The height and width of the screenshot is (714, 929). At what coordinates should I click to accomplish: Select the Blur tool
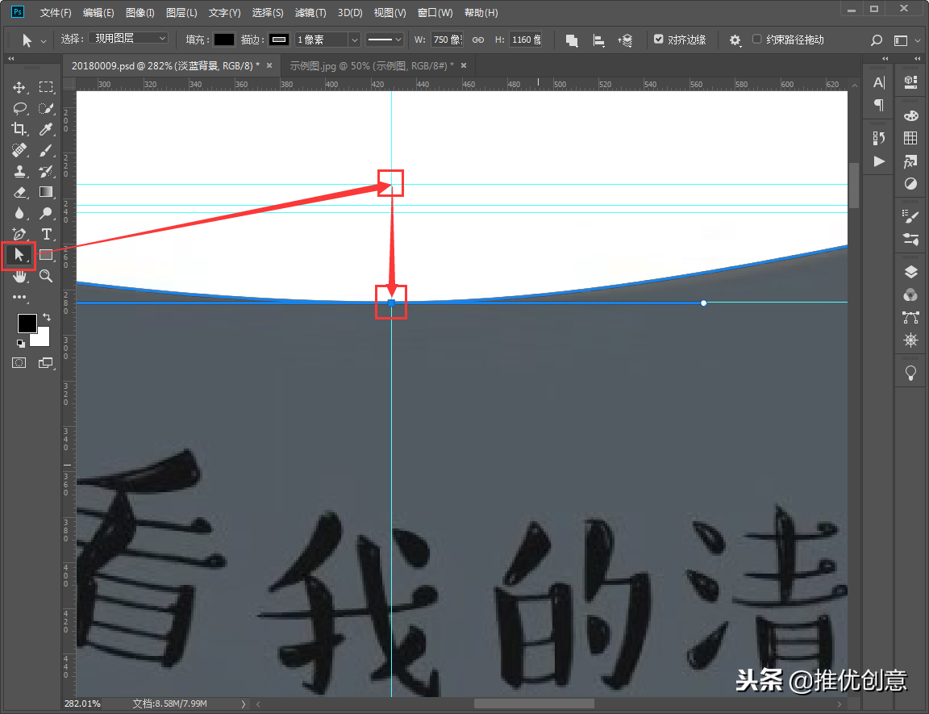19,213
